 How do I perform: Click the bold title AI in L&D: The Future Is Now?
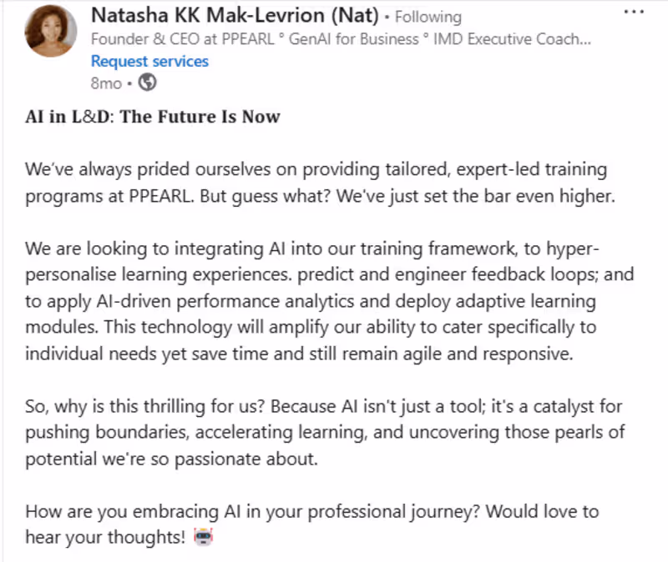(x=152, y=117)
